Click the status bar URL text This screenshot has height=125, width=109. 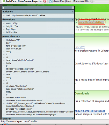(x=19, y=121)
